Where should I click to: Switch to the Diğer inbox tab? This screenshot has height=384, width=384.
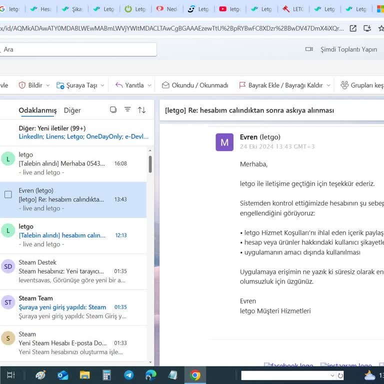(72, 110)
